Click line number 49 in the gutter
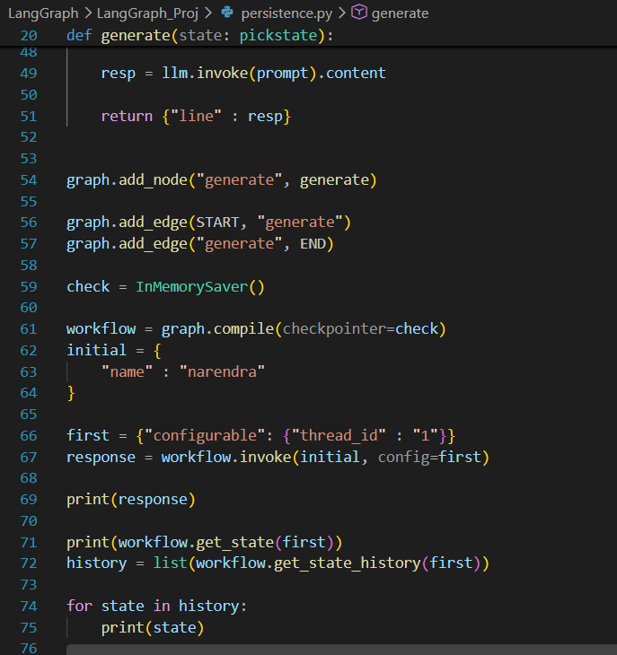The width and height of the screenshot is (617, 655). 29,74
